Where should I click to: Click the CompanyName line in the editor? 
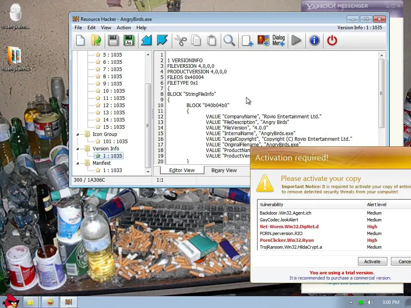point(263,117)
